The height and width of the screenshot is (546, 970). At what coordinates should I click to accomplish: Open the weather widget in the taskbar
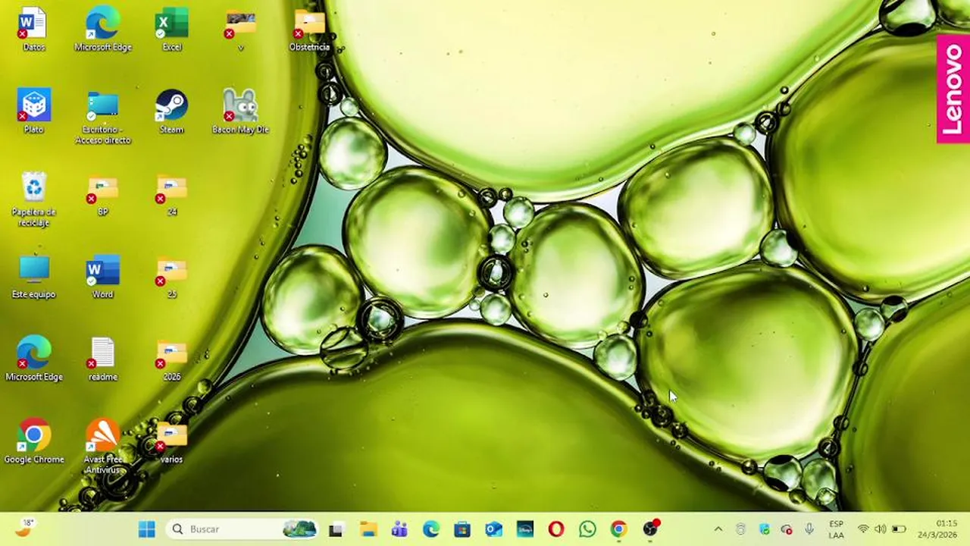click(24, 528)
